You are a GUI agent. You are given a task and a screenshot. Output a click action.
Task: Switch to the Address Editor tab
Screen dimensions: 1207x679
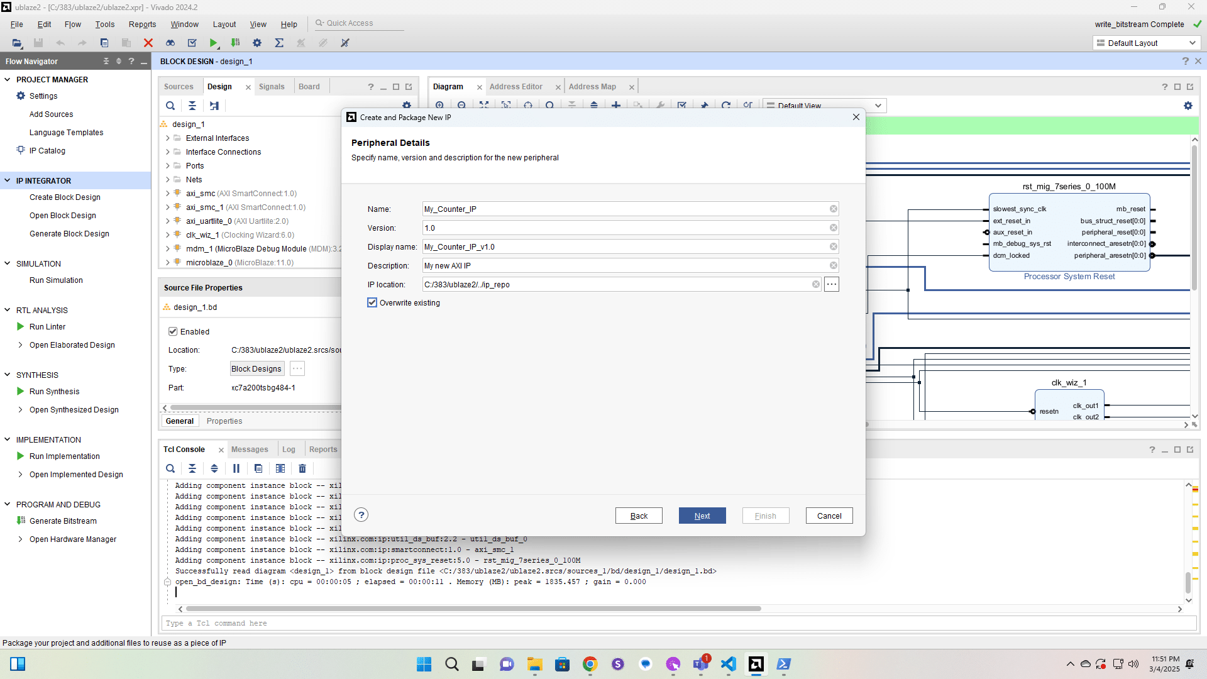click(515, 87)
